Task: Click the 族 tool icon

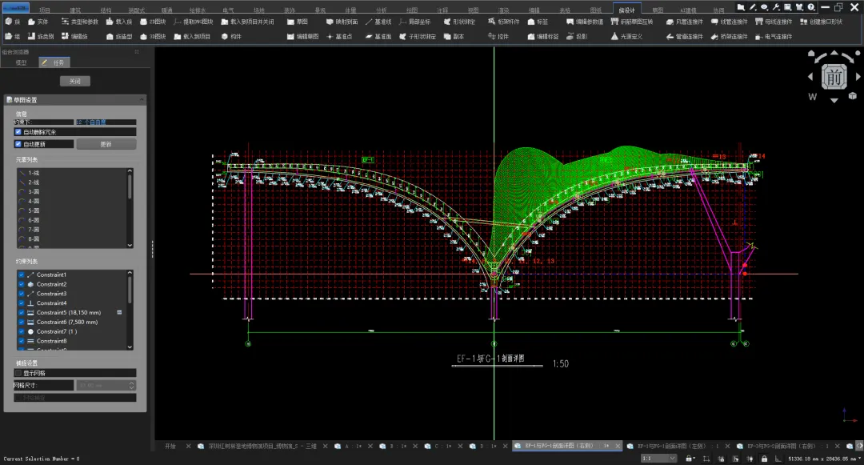Action: [9, 22]
